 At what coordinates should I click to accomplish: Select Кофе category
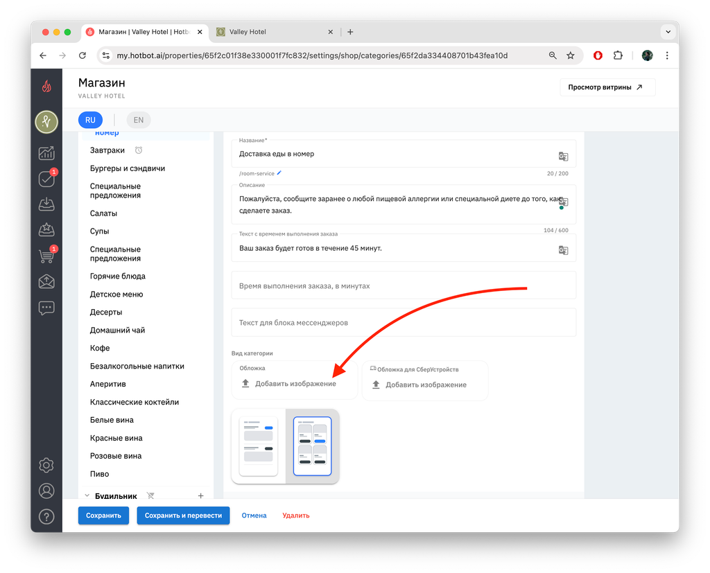point(100,348)
